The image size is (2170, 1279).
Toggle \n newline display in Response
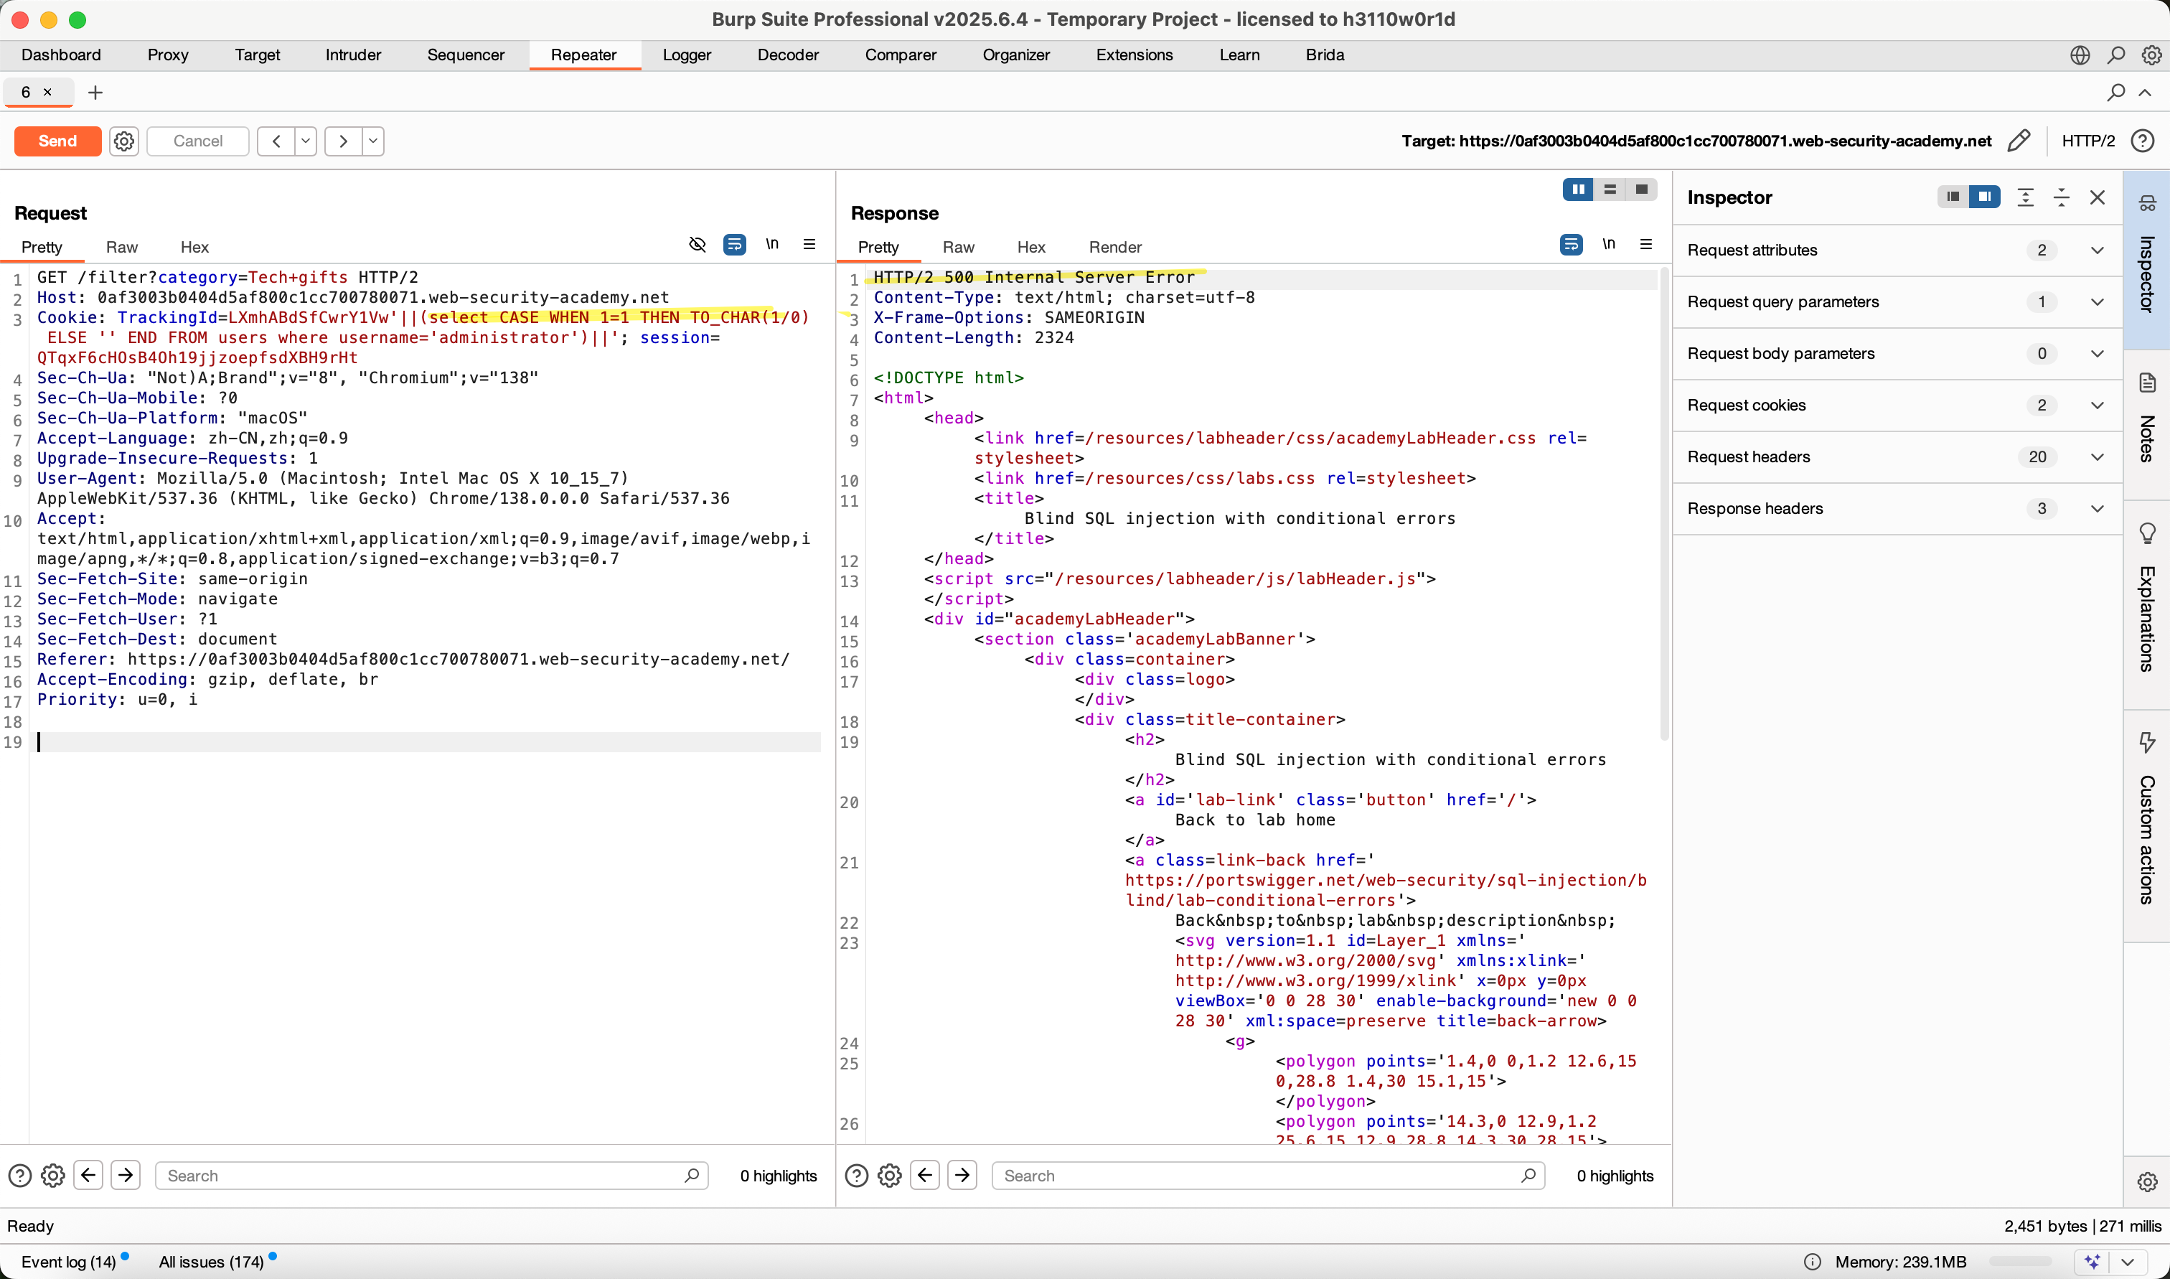1608,244
